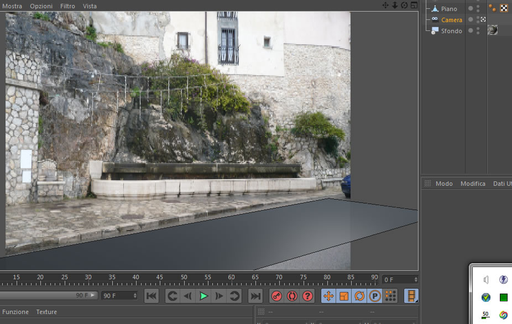Toggle the Autokeying icon

click(292, 296)
